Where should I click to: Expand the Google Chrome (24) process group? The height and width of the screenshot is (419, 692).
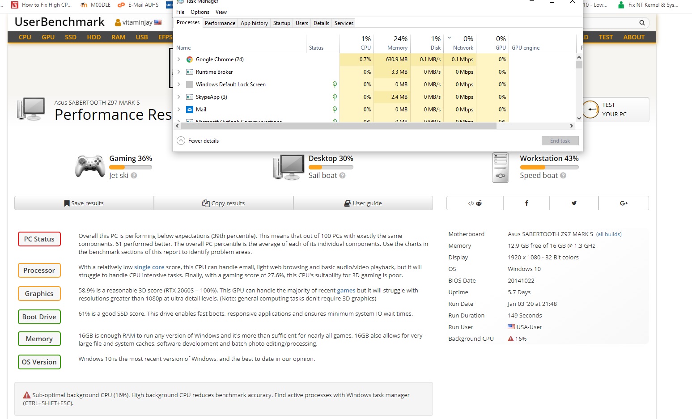point(179,59)
